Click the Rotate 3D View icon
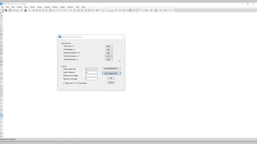The image size is (257, 144). (x=71, y=10)
